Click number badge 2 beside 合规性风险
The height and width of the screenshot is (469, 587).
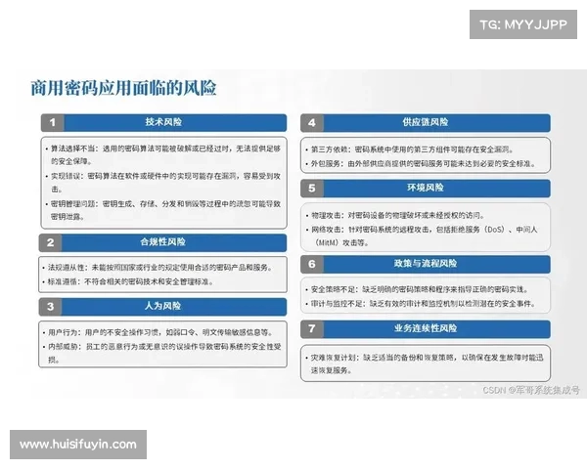point(50,242)
